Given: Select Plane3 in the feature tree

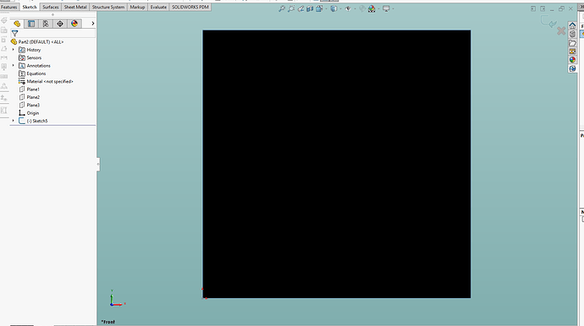Looking at the screenshot, I should click(29, 105).
